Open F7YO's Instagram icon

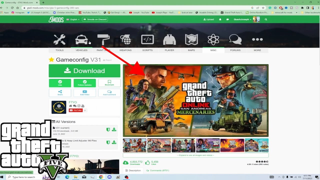click(79, 106)
